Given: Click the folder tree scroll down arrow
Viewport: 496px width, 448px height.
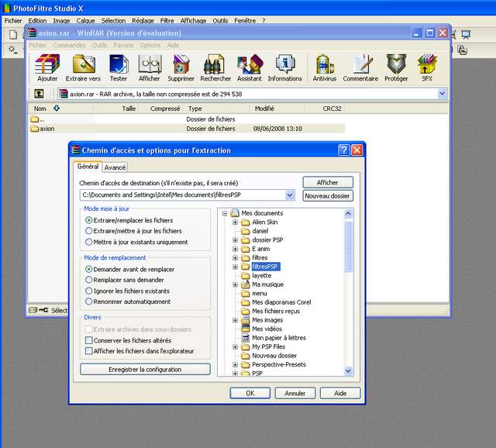Looking at the screenshot, I should 348,370.
